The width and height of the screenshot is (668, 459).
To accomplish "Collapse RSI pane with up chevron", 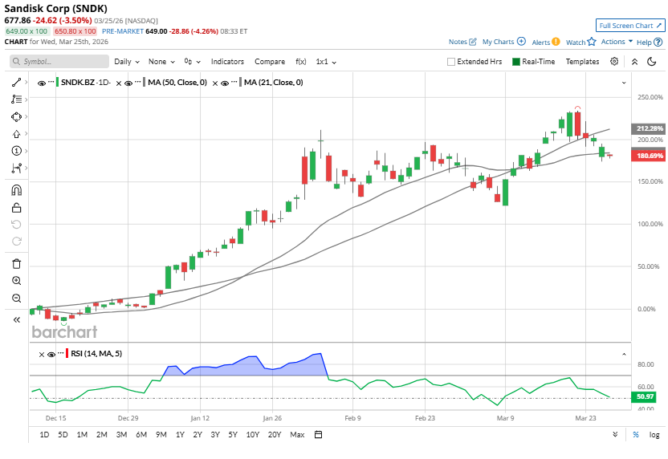I will tap(624, 354).
